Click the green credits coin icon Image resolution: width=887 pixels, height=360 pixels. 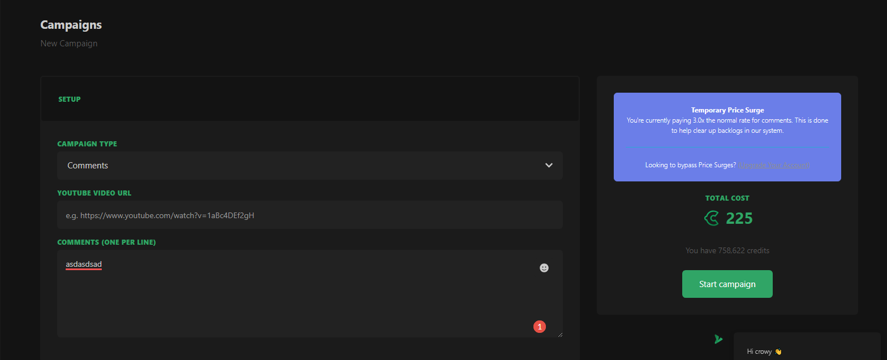712,218
